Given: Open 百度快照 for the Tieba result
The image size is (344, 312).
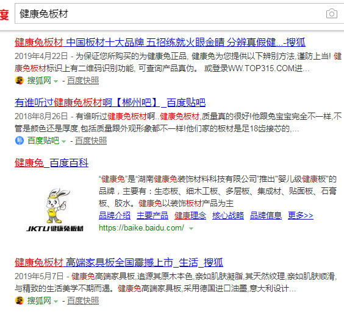Looking at the screenshot, I should (91, 140).
